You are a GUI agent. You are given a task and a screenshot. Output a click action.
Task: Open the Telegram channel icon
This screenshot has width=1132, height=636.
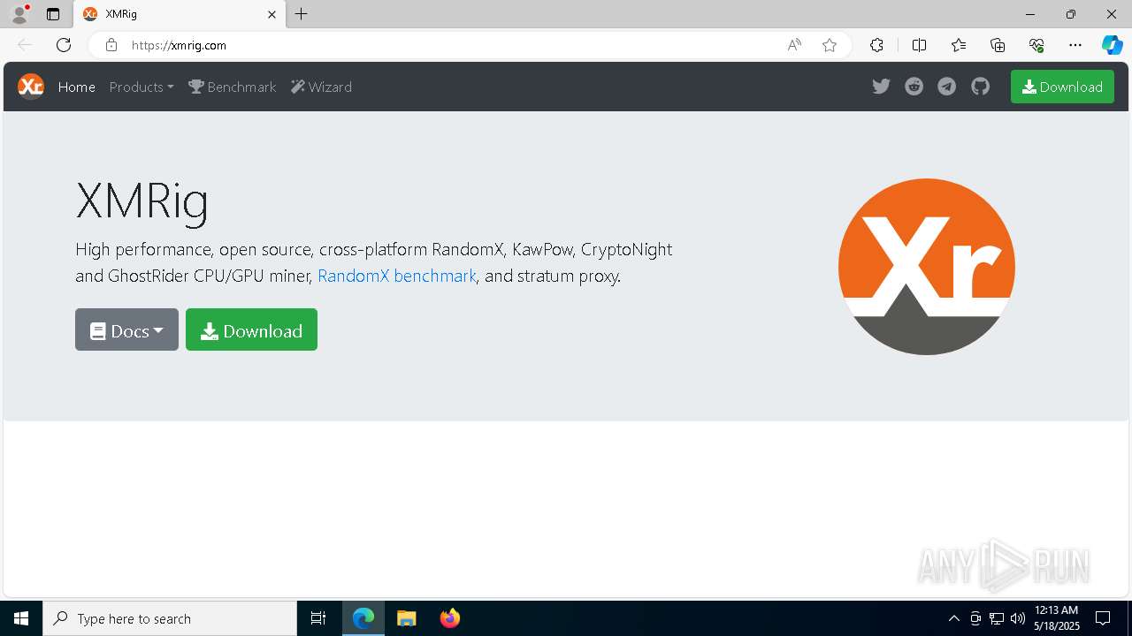click(x=947, y=87)
